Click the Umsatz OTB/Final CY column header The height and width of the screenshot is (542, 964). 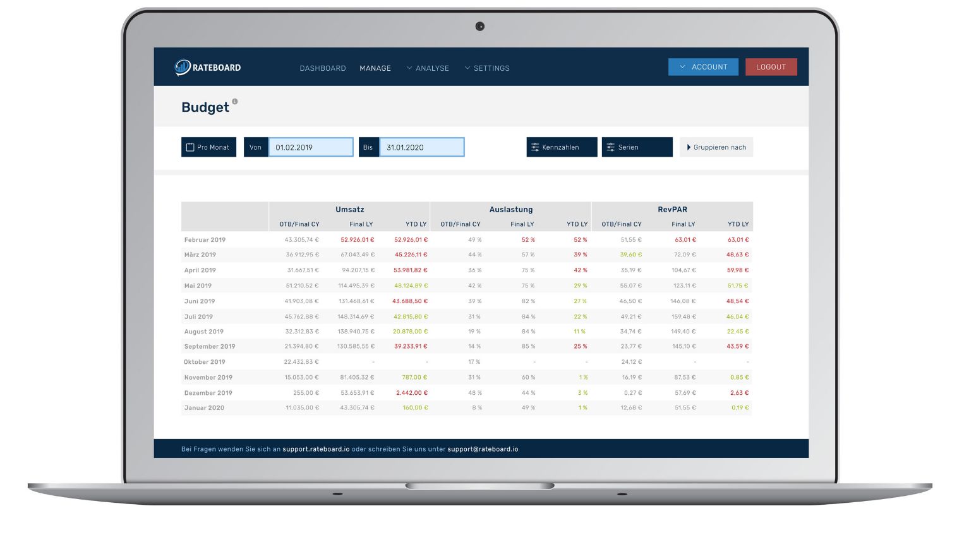pos(299,224)
